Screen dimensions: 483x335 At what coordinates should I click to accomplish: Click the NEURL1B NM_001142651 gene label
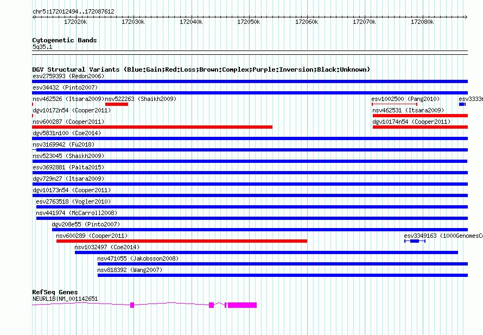click(x=65, y=299)
